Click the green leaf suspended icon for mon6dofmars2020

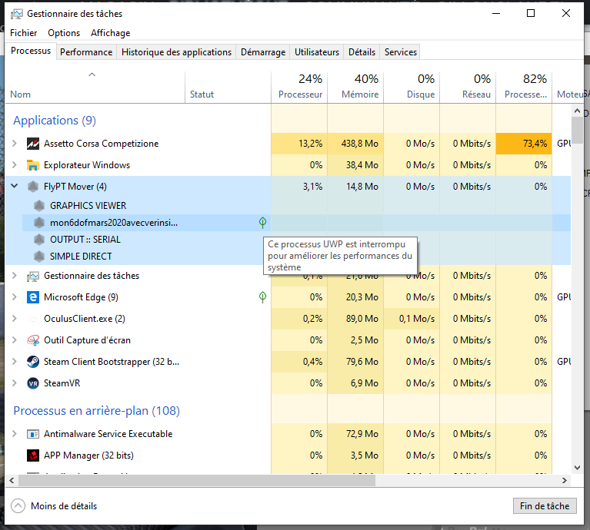point(262,222)
